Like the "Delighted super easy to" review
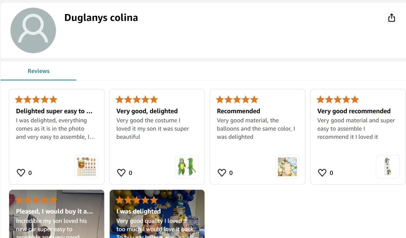Image resolution: width=406 pixels, height=238 pixels. 21,173
